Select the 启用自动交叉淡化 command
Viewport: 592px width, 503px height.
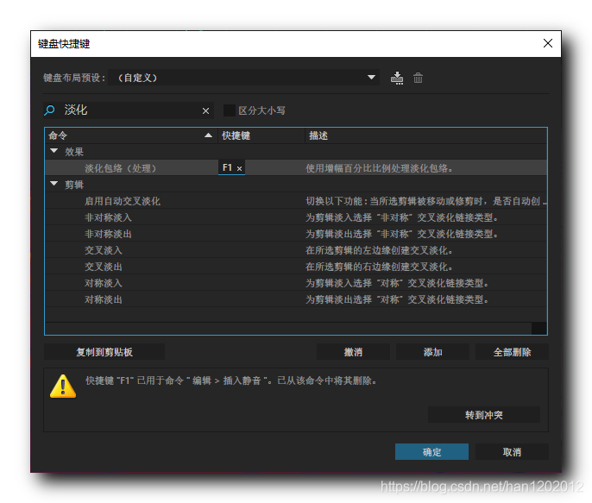[x=123, y=201]
